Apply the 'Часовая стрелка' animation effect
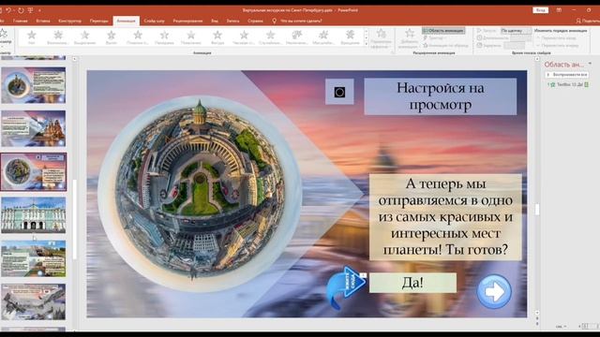Screen dimensions: 600x337 pyautogui.click(x=244, y=37)
